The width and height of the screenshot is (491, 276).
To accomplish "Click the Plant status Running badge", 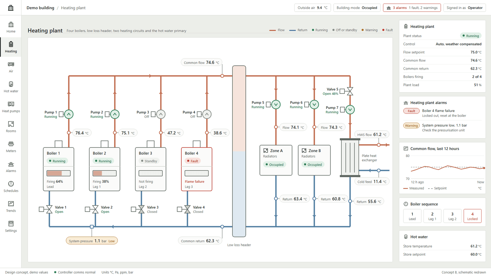I will tap(471, 36).
